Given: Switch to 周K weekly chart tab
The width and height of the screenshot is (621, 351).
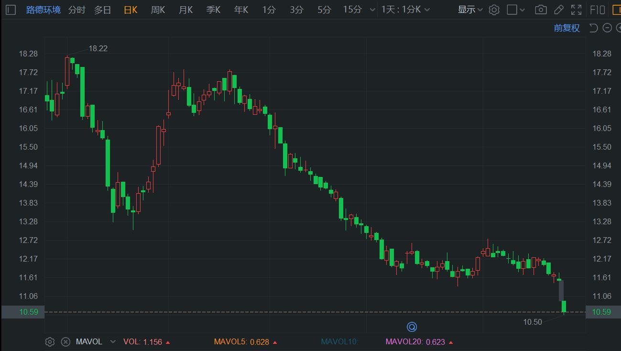Looking at the screenshot, I should click(158, 10).
